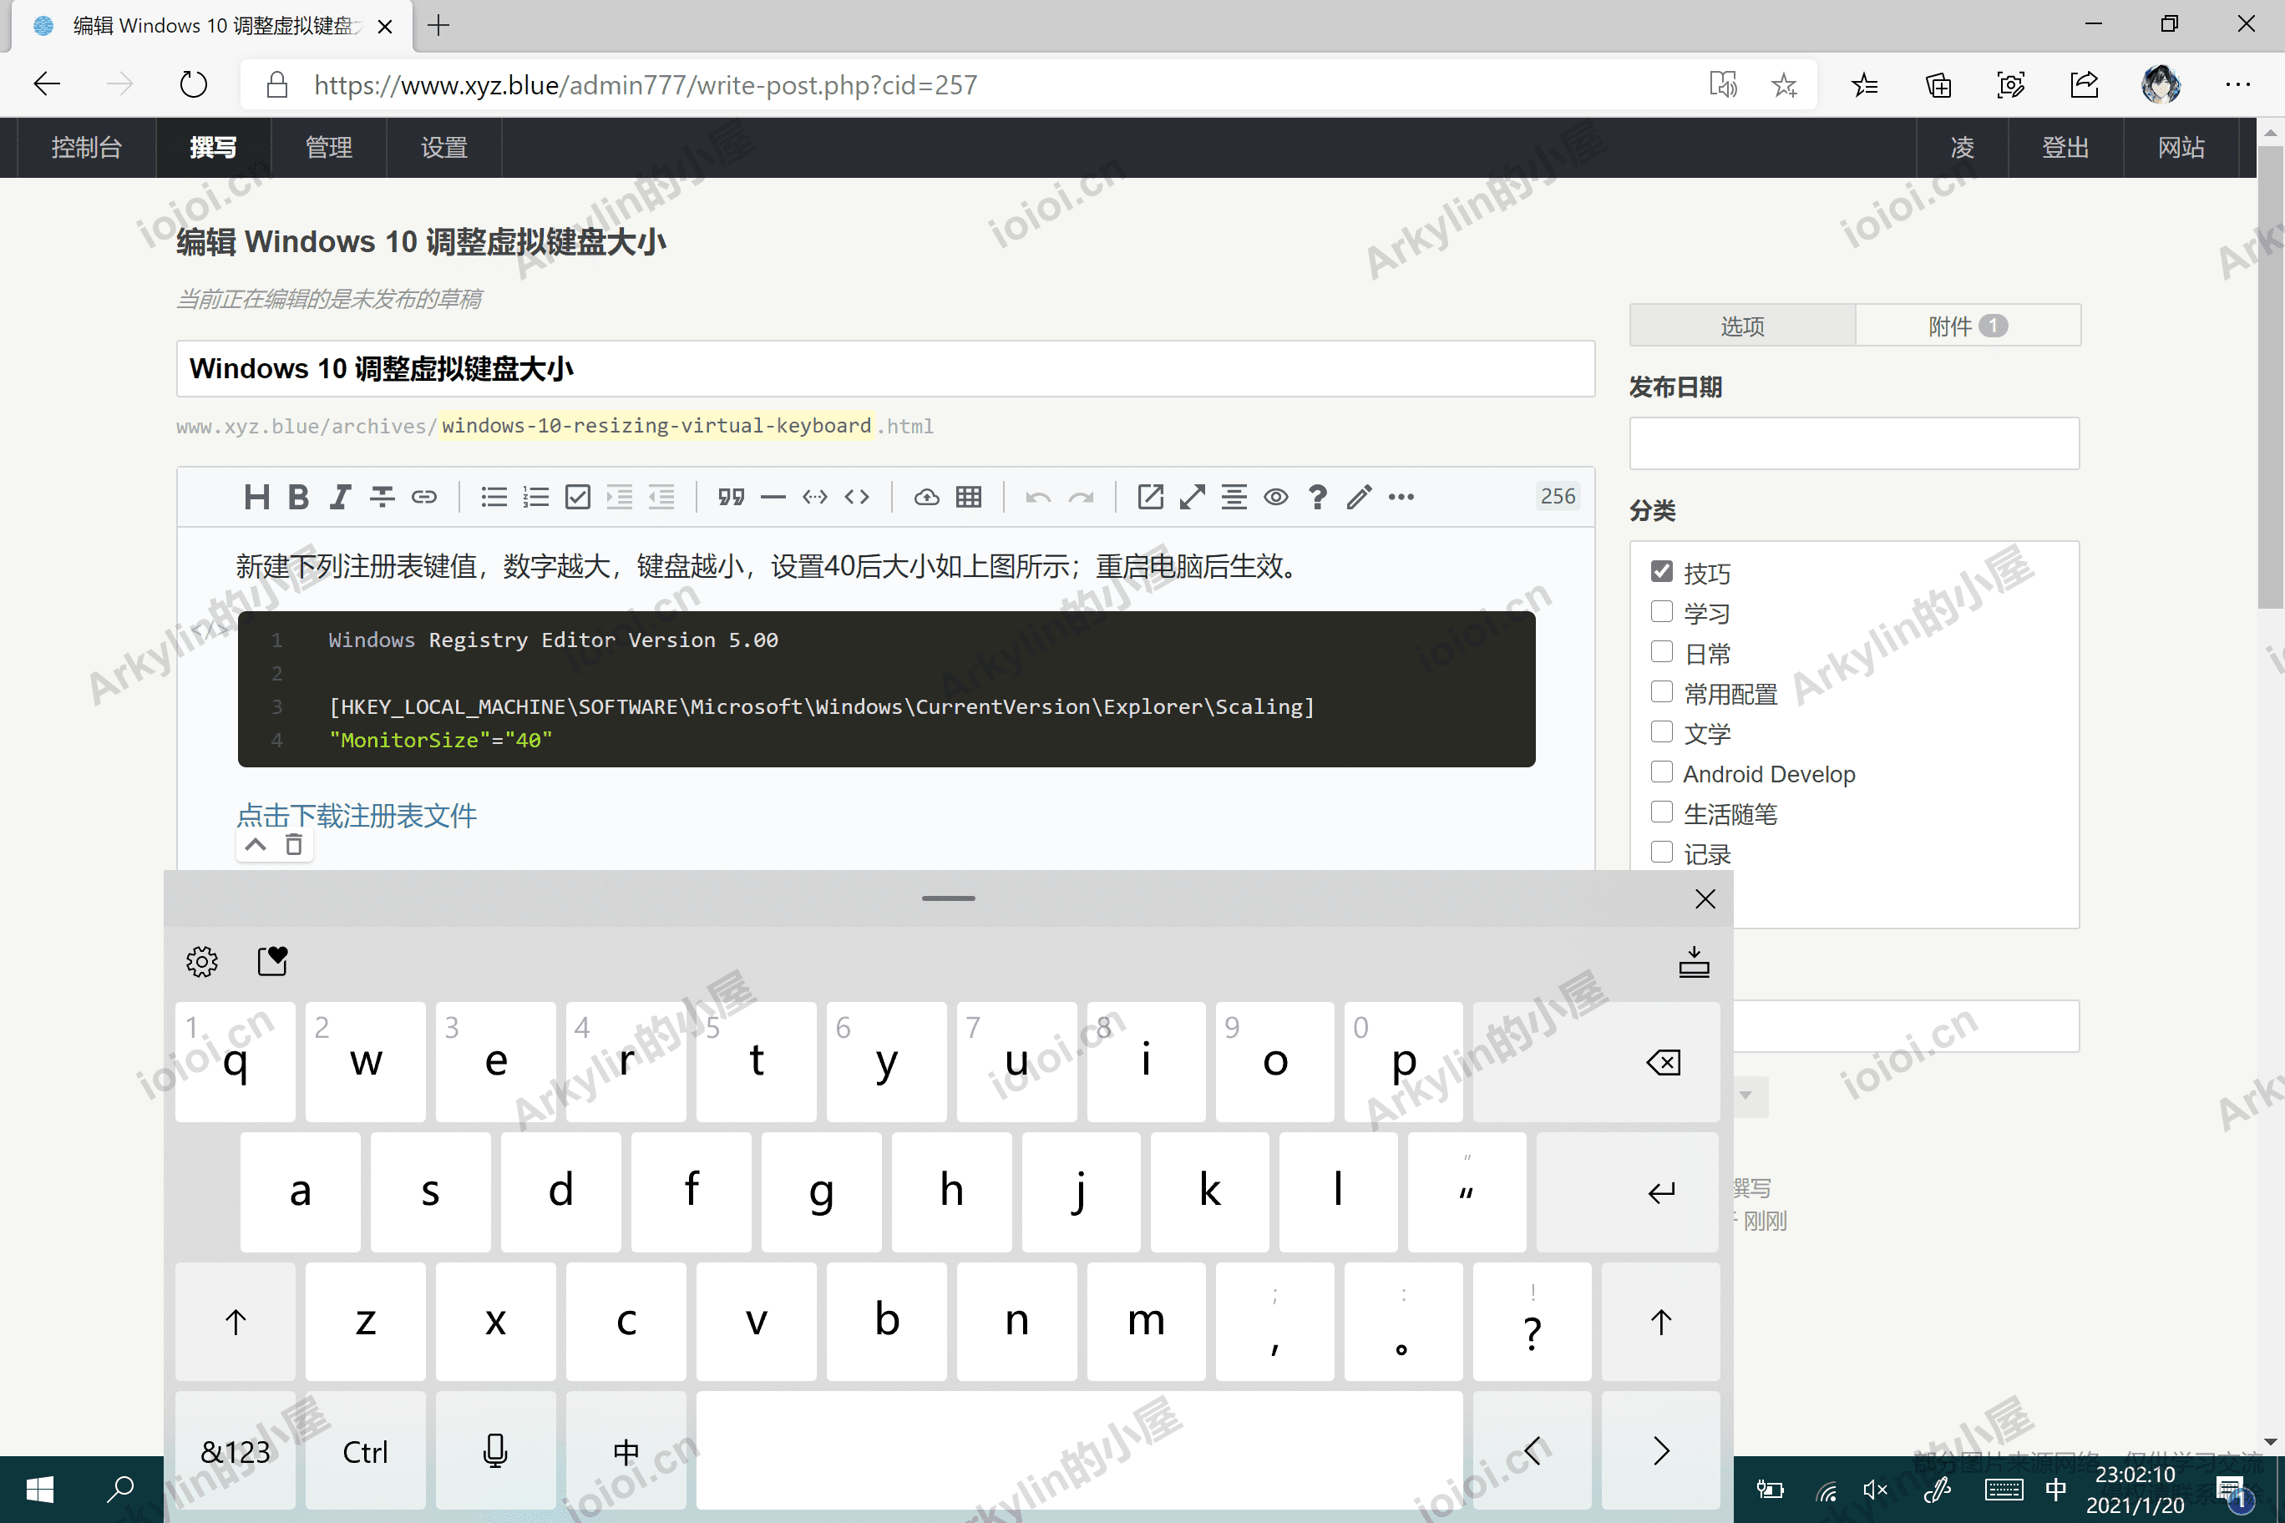Image resolution: width=2285 pixels, height=1523 pixels.
Task: Switch the editor to fullscreen mode
Action: 1192,498
